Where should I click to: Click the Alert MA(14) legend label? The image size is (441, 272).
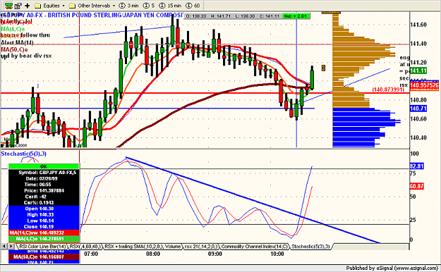tap(17, 43)
